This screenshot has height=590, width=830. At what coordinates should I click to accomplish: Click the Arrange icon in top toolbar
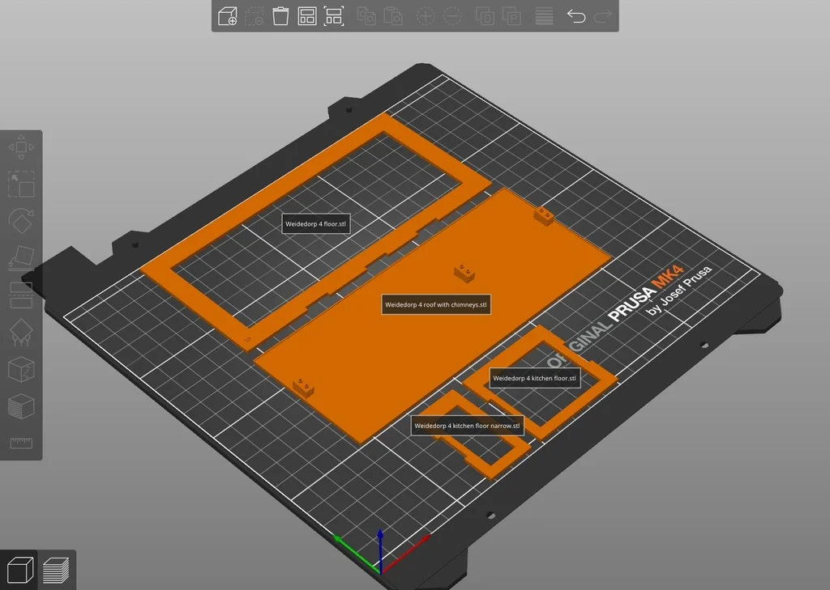(x=307, y=16)
